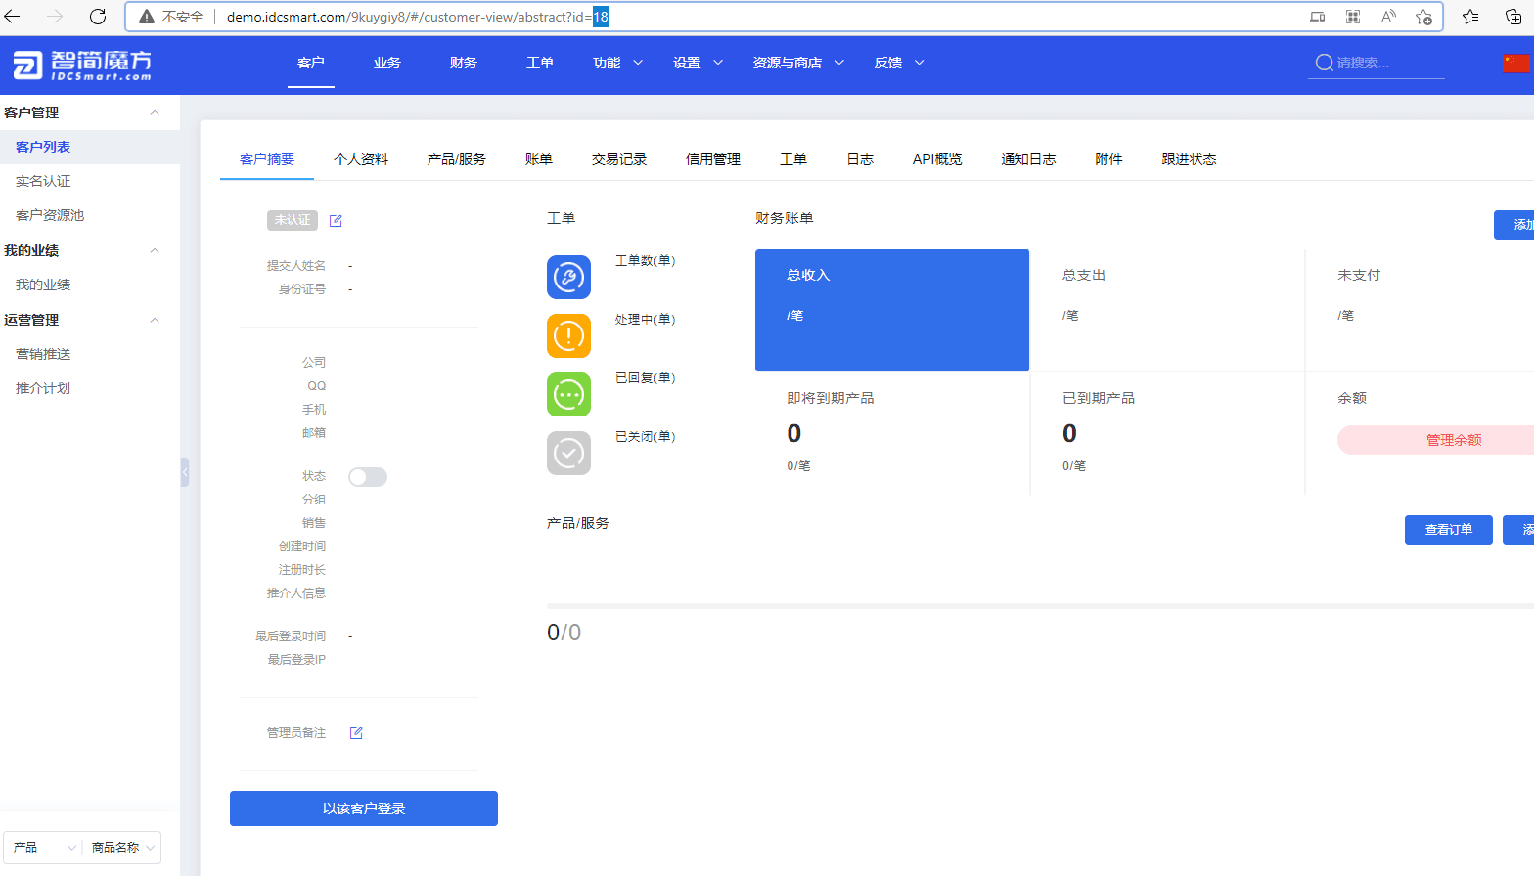Open 我的业绩 sub-item in sidebar
The height and width of the screenshot is (876, 1534).
point(43,285)
